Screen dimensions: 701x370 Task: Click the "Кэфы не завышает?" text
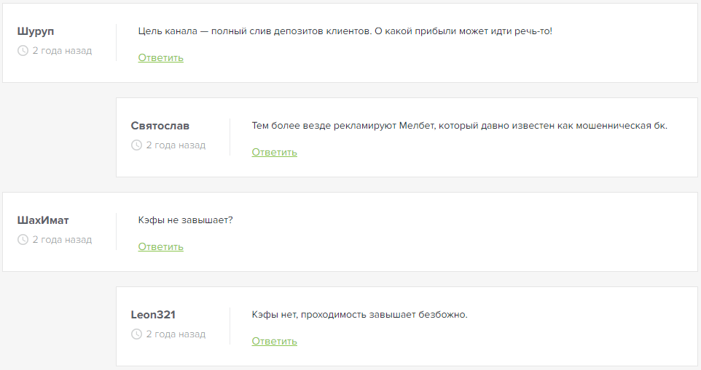coord(185,220)
